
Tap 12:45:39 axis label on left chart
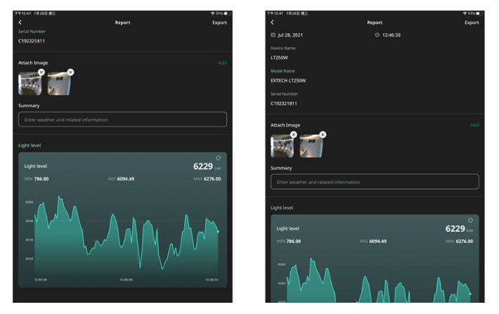click(41, 280)
